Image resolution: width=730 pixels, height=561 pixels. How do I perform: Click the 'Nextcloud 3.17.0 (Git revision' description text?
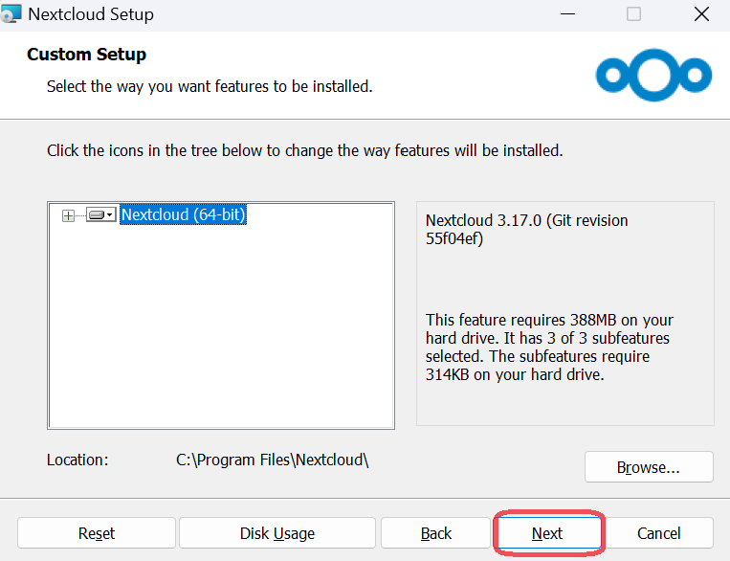526,229
